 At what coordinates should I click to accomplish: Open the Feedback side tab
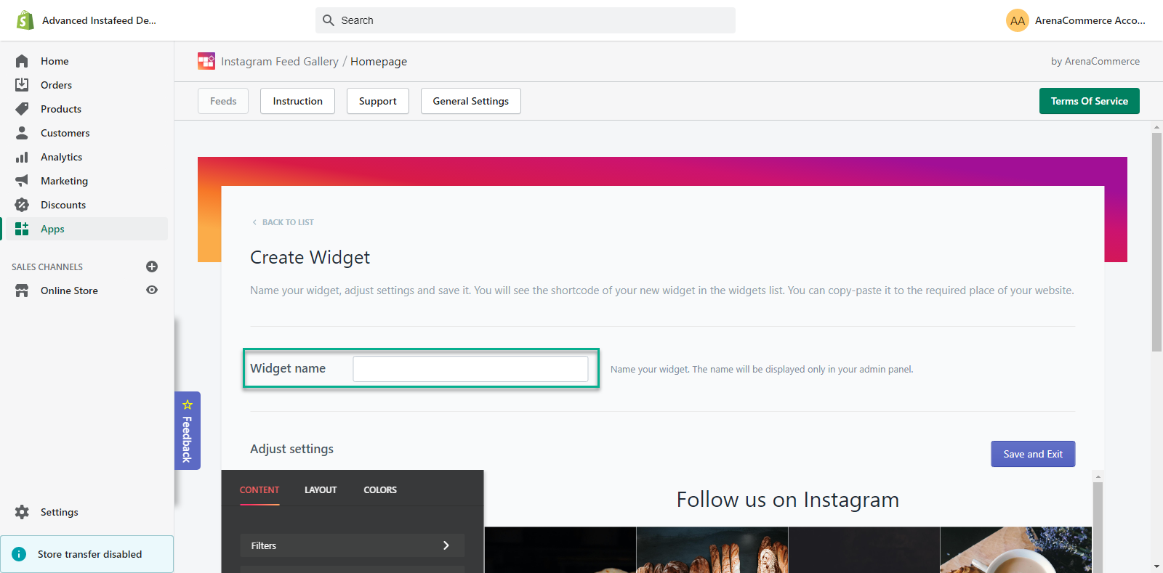188,431
